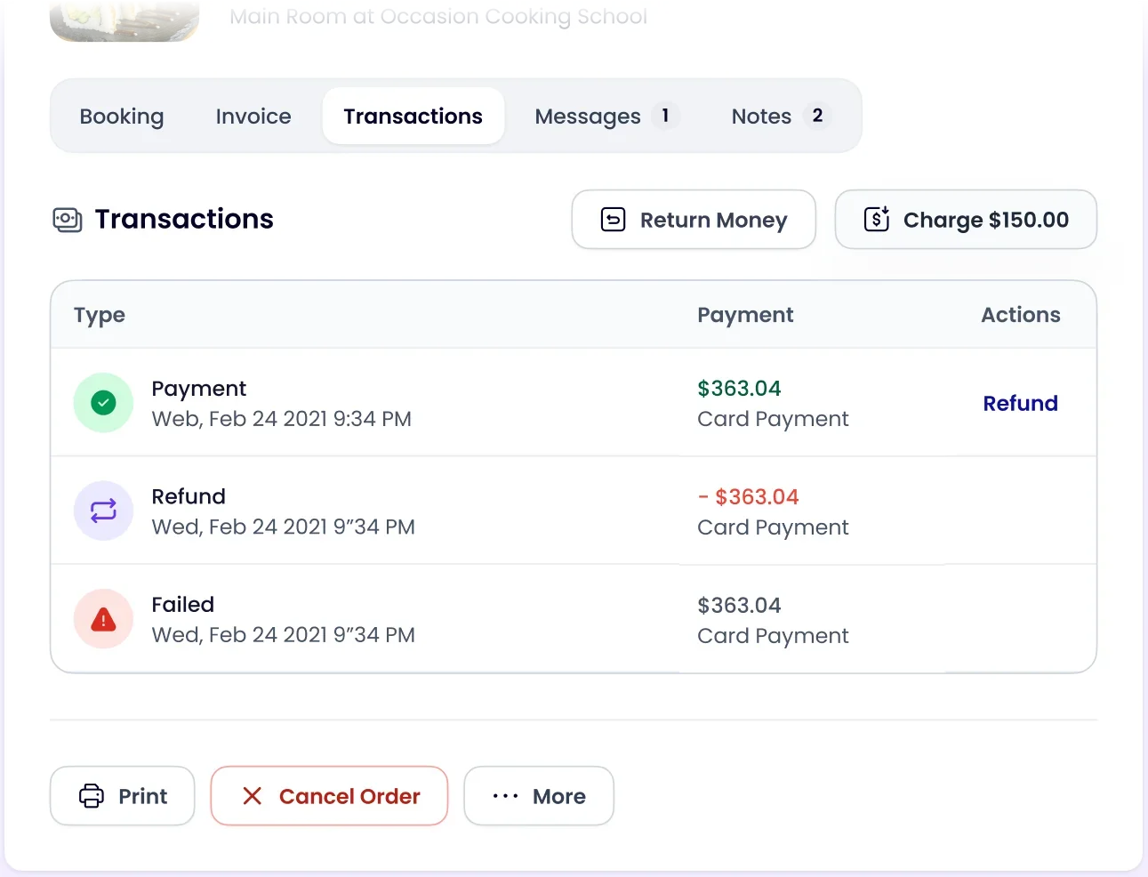Click the red '- $363.04' refund amount
This screenshot has height=877, width=1148.
[x=749, y=497]
